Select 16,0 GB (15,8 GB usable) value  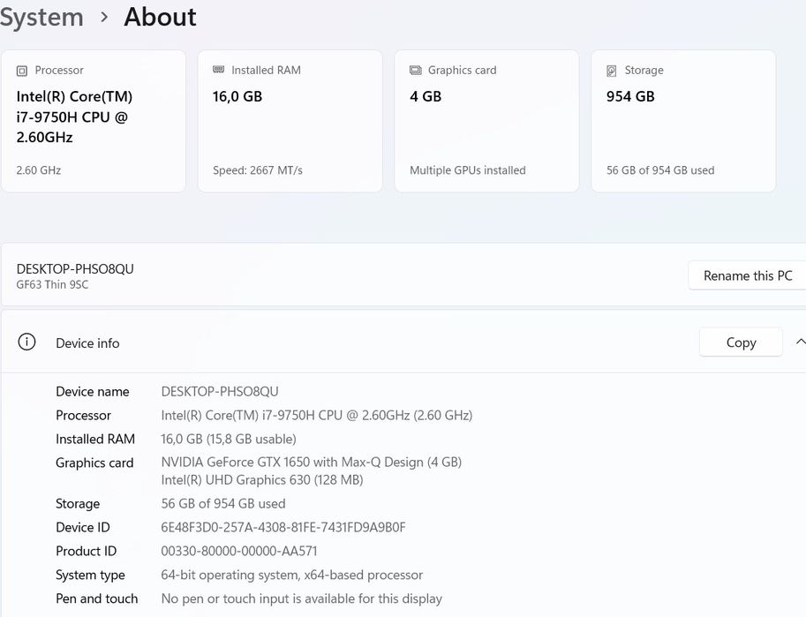point(229,439)
